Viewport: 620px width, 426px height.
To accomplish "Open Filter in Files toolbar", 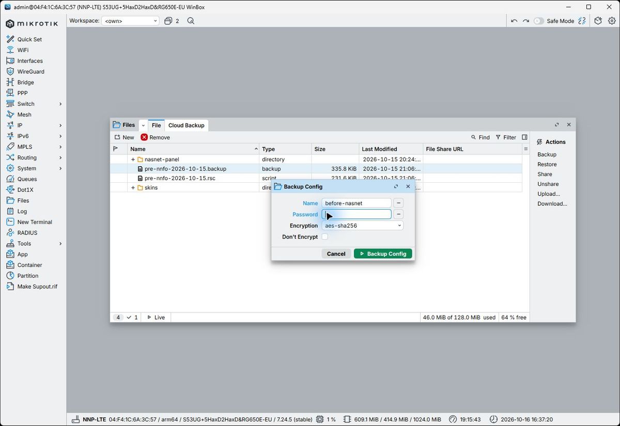I will (506, 137).
